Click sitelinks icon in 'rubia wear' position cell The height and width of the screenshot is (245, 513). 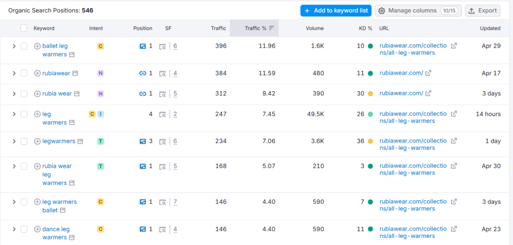point(143,94)
